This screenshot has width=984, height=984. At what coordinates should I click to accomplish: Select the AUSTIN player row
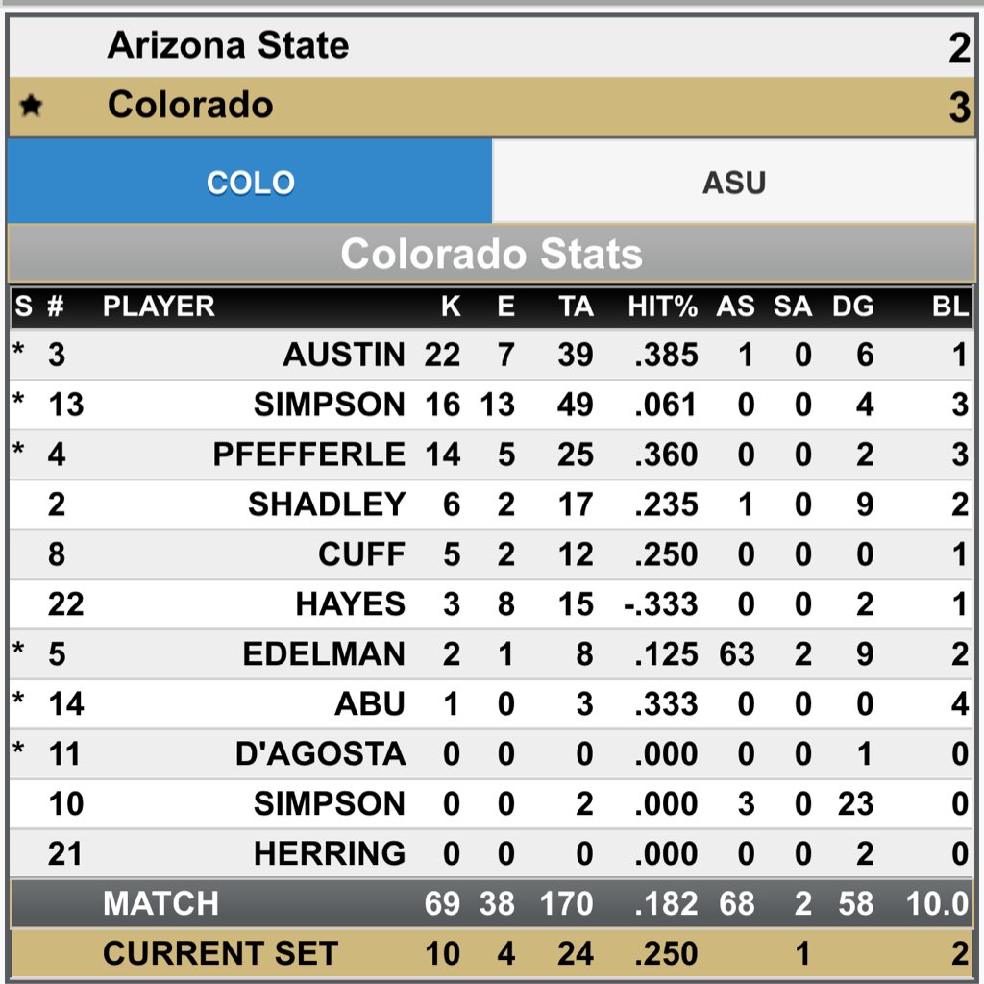pos(492,355)
